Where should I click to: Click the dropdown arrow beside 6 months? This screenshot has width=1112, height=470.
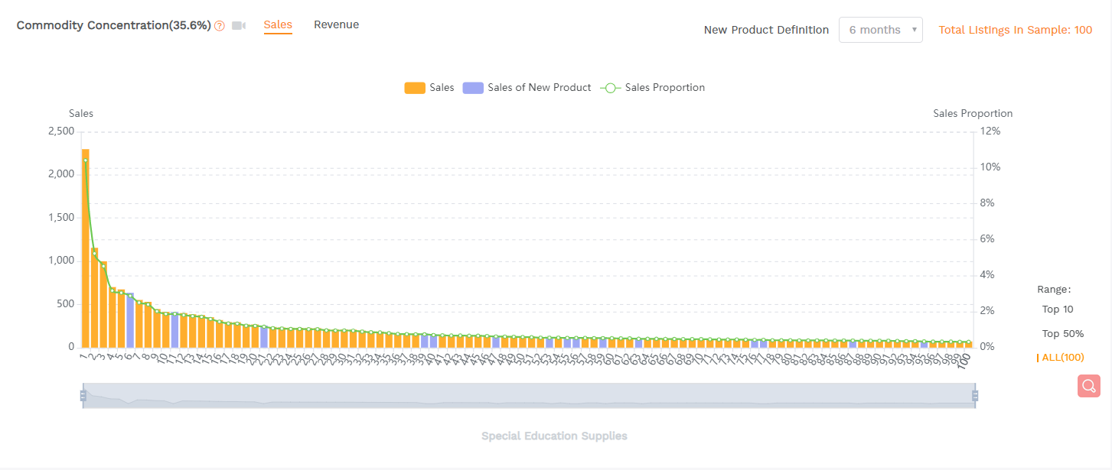click(914, 31)
